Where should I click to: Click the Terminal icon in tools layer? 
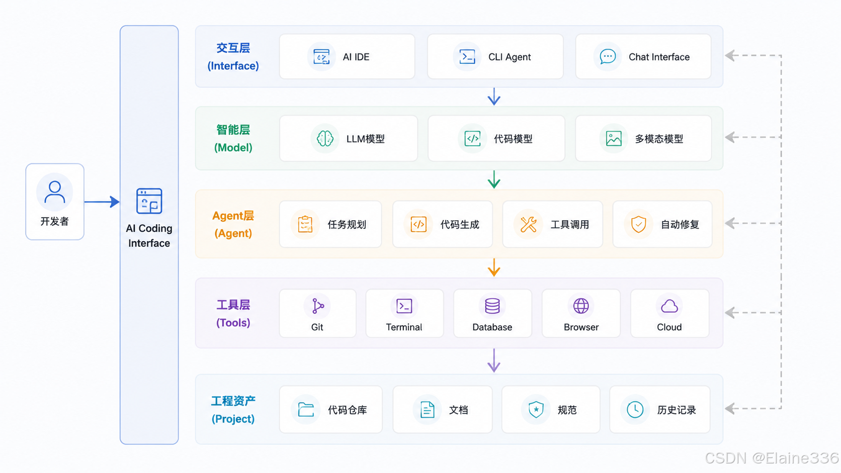(404, 306)
